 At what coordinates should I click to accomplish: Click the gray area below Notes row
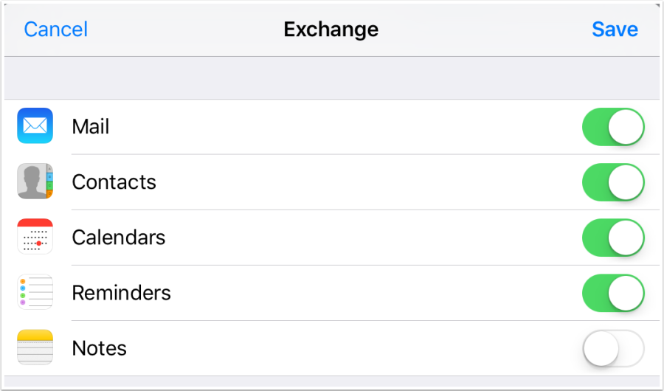[x=332, y=382]
